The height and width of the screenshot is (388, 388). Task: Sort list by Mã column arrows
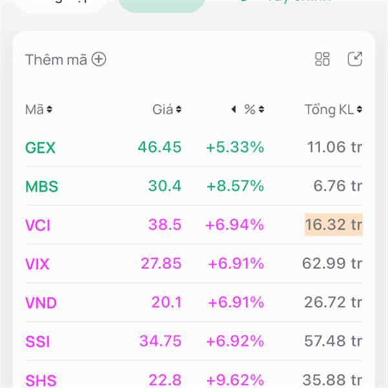50,110
